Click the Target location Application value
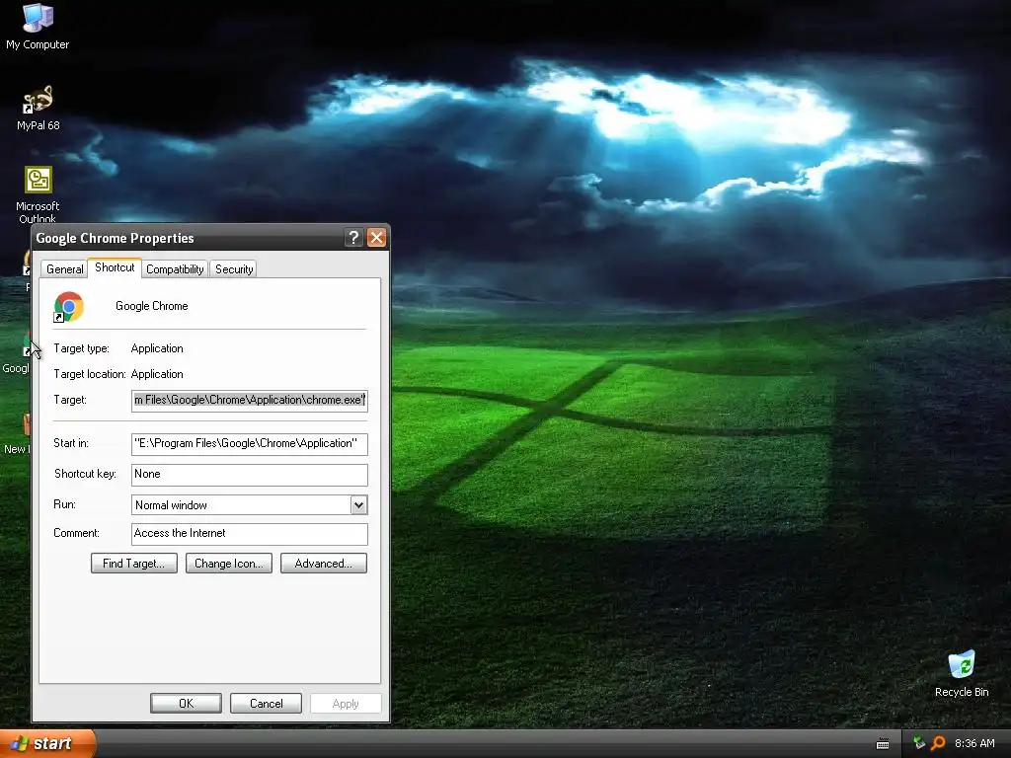 (x=157, y=374)
